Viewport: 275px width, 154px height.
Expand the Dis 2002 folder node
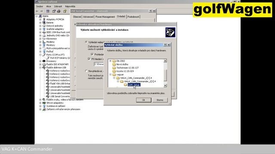[110, 61]
